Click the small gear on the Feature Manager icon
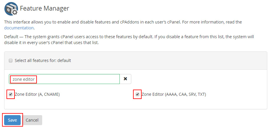Viewport: 272px width, 131px height. point(14,12)
